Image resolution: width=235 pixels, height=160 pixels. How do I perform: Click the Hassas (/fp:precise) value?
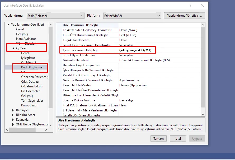133,85
